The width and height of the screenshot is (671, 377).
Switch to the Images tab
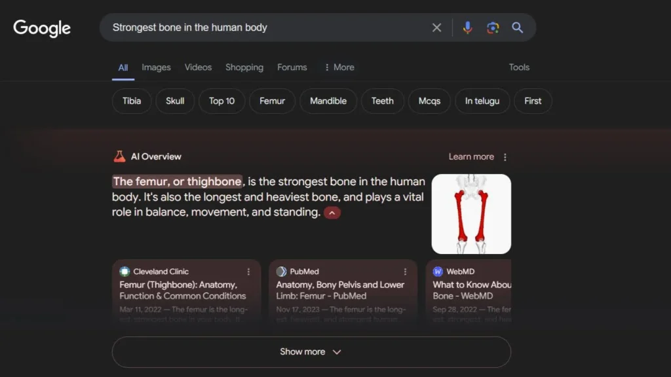point(156,67)
